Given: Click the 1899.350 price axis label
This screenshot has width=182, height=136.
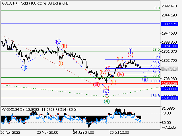Looking at the screenshot, I should (x=169, y=42).
